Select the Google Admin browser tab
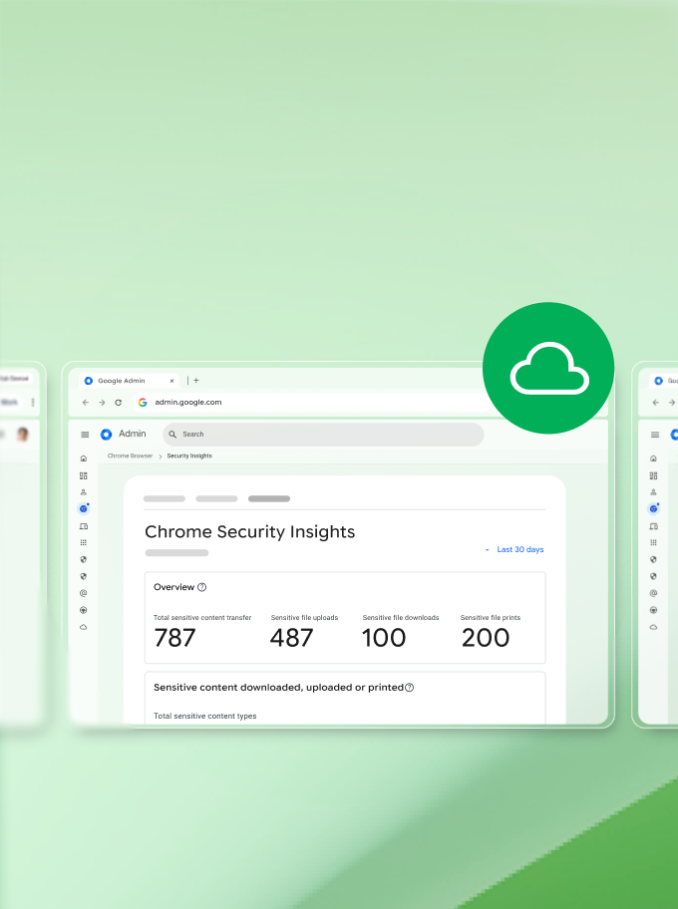Viewport: 678px width, 909px height. pyautogui.click(x=129, y=381)
